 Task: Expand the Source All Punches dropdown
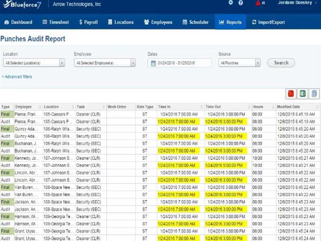click(258, 63)
